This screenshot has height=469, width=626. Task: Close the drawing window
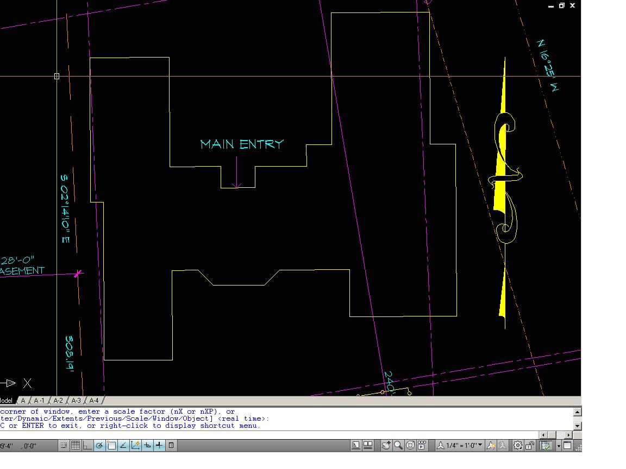pos(573,5)
